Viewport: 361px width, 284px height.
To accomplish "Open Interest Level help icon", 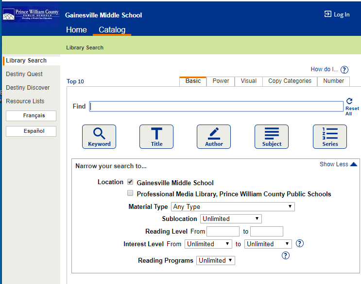I will click(x=299, y=243).
